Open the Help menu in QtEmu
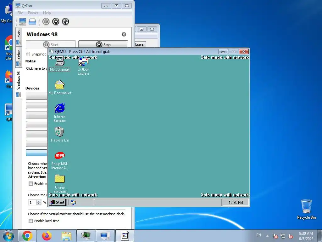The image size is (322, 242). pos(47,13)
